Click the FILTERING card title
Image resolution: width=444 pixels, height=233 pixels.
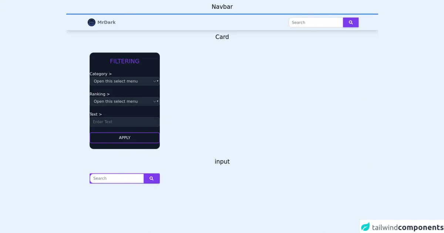[125, 61]
